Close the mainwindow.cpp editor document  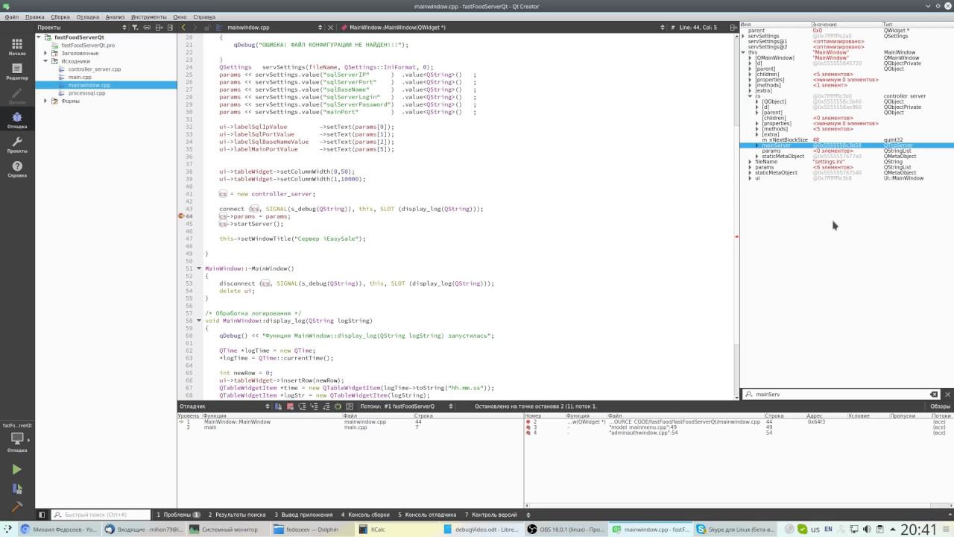(x=330, y=28)
